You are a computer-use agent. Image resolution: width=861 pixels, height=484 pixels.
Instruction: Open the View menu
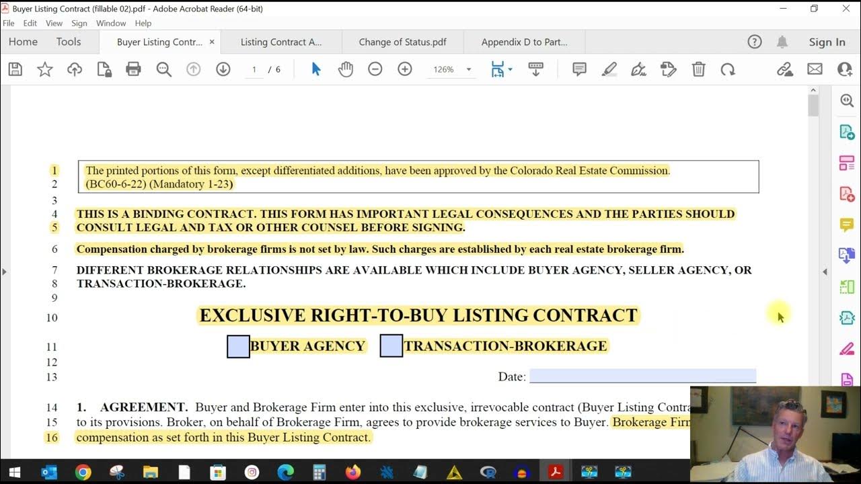coord(54,23)
